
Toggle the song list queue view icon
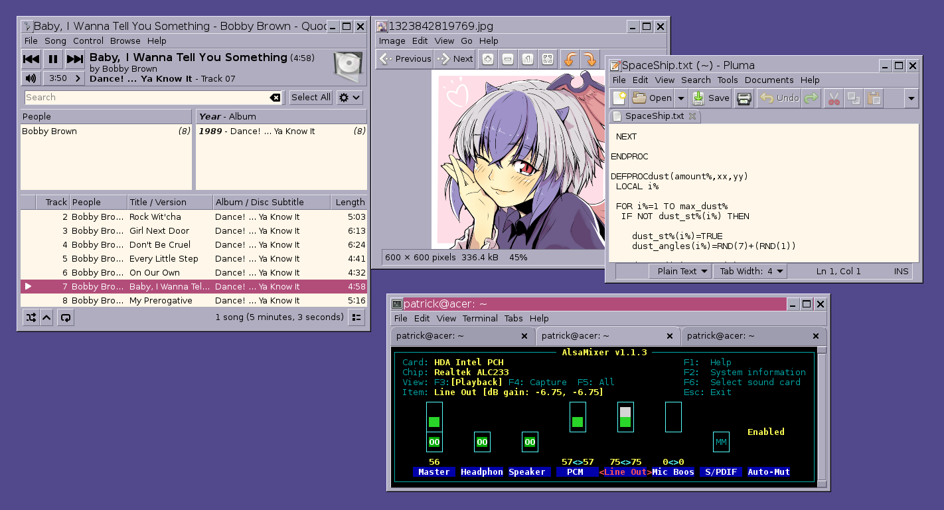(356, 317)
